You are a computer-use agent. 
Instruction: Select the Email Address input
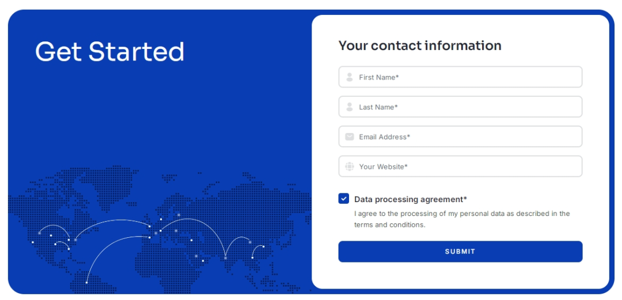pyautogui.click(x=466, y=137)
